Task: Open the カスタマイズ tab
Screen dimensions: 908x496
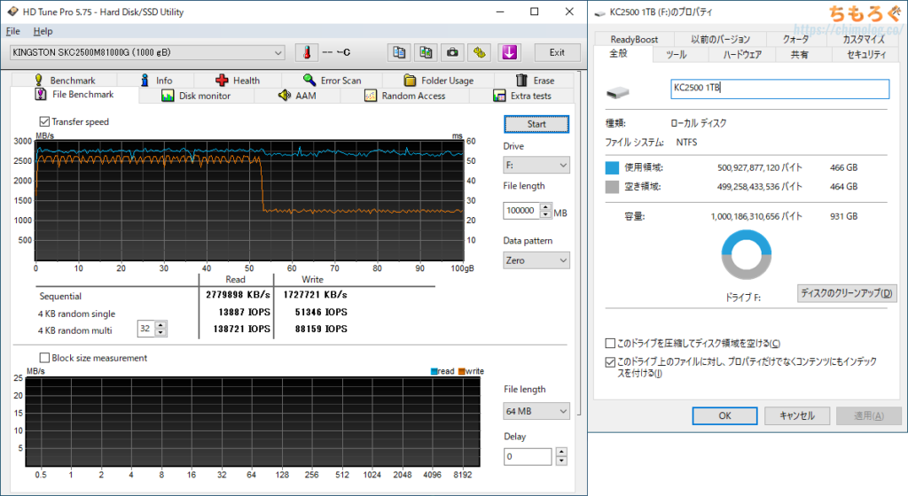Action: coord(863,39)
